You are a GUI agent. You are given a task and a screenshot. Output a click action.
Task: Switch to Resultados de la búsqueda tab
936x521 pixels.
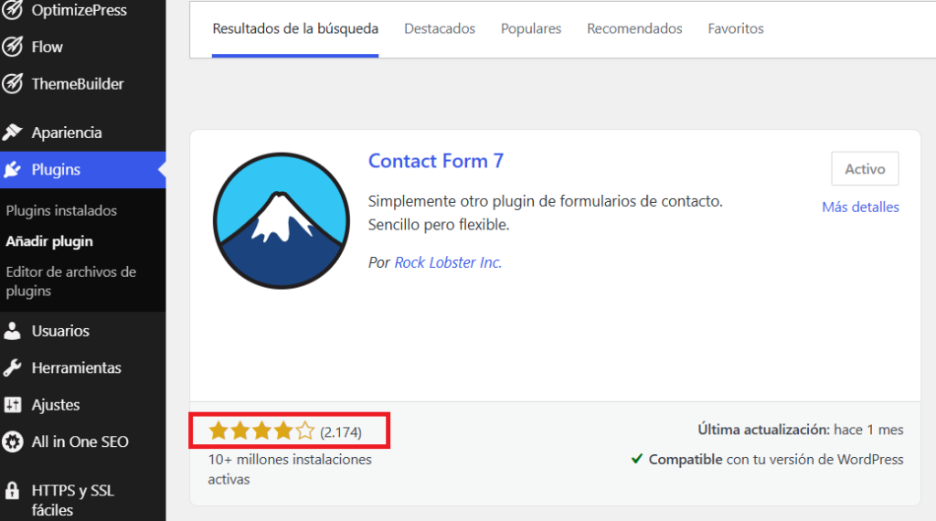coord(295,28)
